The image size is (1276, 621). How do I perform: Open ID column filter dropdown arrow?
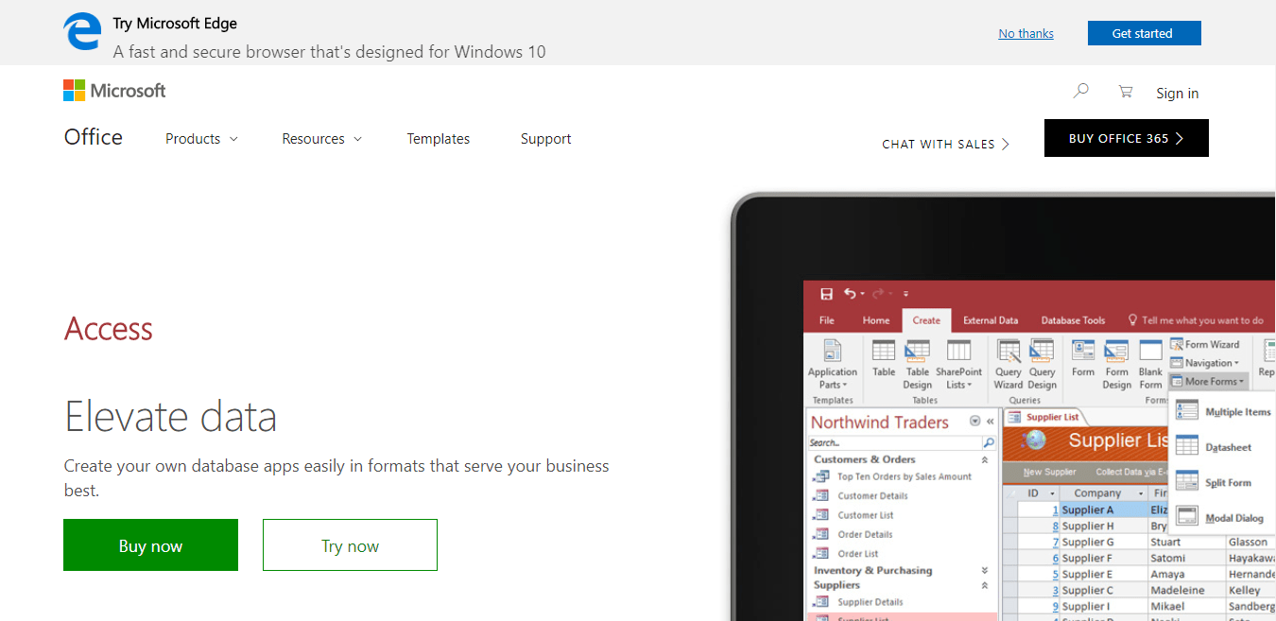(1052, 493)
